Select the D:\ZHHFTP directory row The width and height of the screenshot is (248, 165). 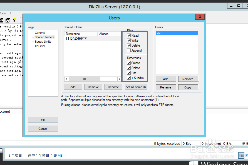pos(93,38)
